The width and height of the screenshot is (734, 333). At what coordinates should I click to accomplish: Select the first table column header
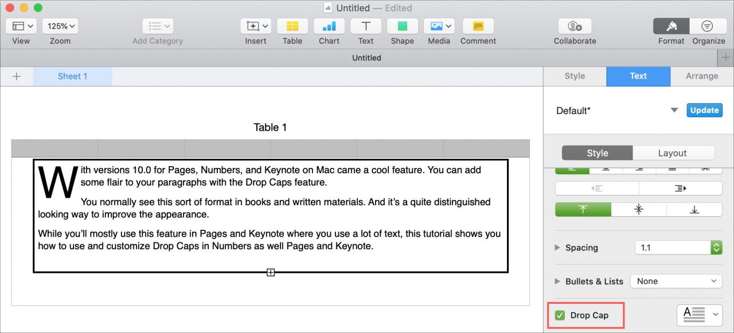[x=54, y=148]
